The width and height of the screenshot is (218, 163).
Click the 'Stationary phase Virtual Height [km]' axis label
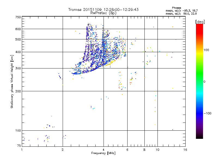tap(12, 82)
